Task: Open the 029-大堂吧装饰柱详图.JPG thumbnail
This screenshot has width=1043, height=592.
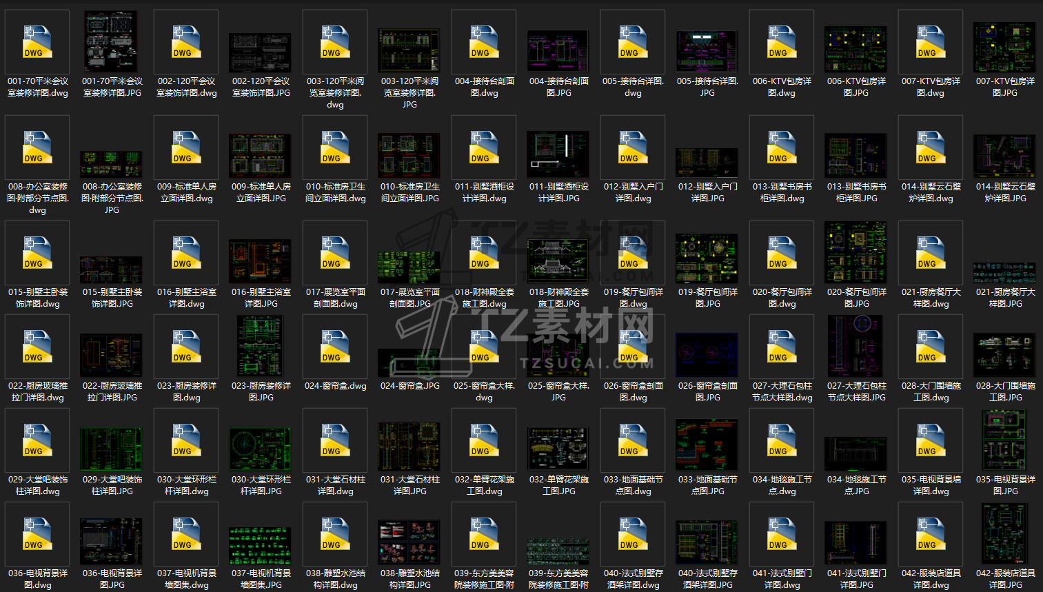Action: (112, 449)
